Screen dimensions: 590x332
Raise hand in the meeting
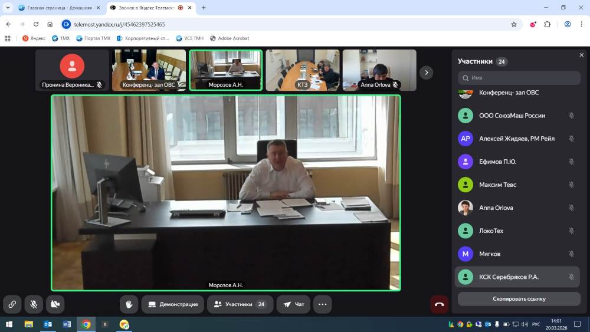129,304
